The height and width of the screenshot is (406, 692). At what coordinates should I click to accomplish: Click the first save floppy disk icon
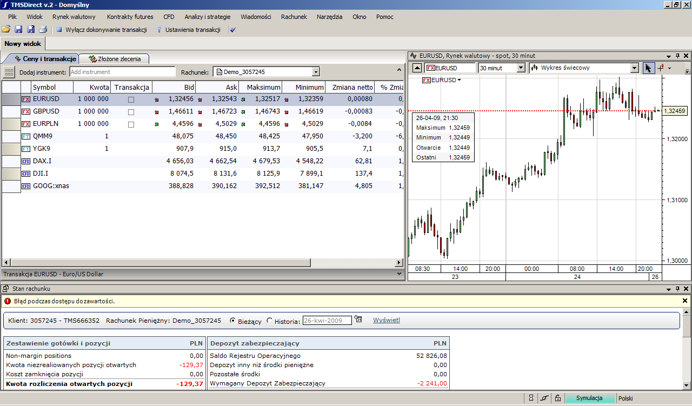(x=18, y=30)
